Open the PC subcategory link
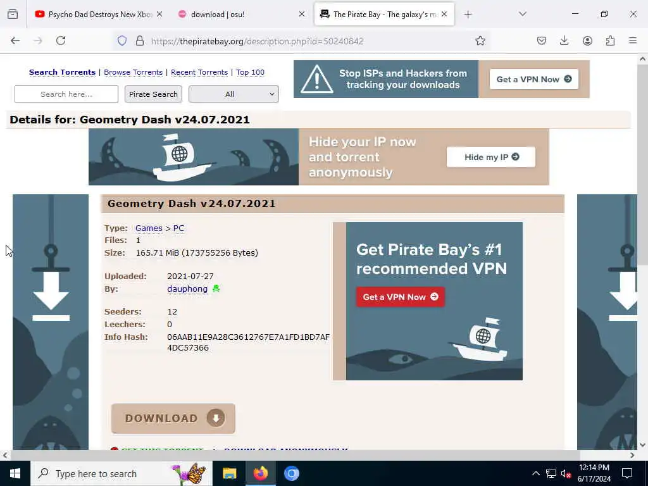The width and height of the screenshot is (648, 486). [x=178, y=228]
